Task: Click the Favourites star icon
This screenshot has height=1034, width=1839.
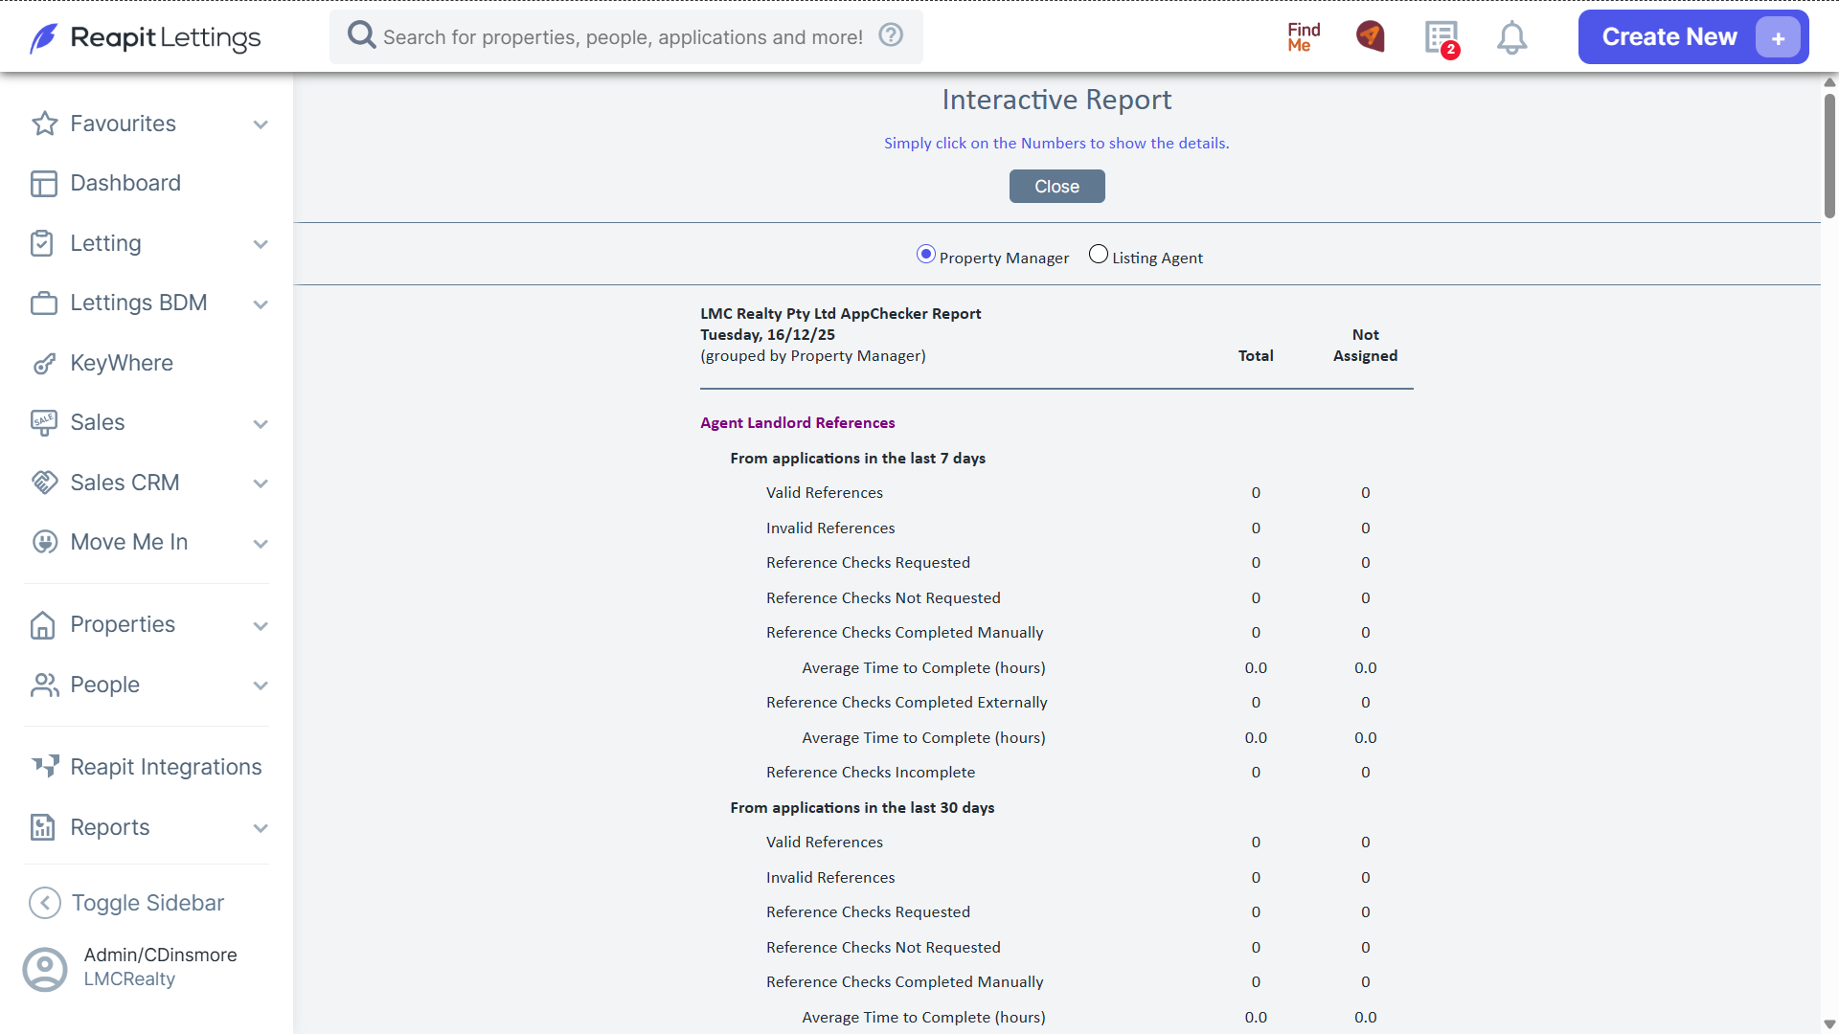Action: pyautogui.click(x=44, y=124)
